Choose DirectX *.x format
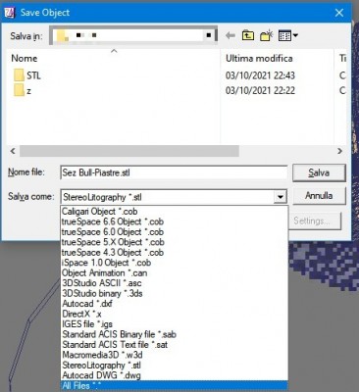 point(175,314)
